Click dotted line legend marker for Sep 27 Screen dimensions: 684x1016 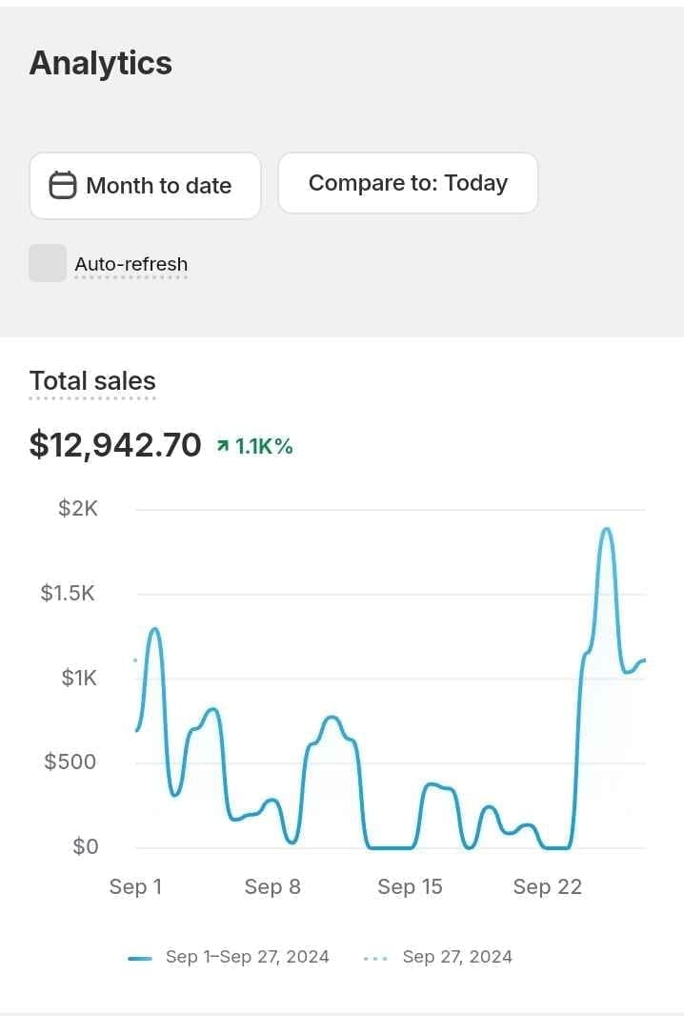click(x=375, y=958)
